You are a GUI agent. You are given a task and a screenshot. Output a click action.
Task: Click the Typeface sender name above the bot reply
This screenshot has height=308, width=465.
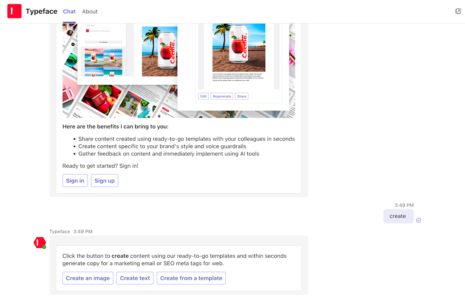60,231
